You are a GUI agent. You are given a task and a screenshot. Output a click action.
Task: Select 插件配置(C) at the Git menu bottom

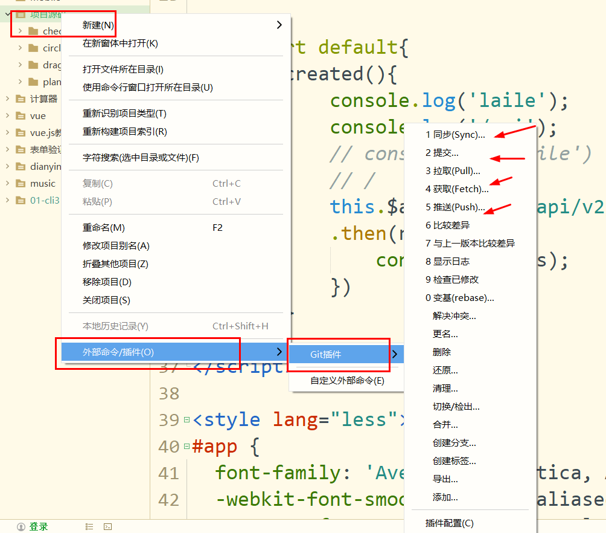coord(448,523)
